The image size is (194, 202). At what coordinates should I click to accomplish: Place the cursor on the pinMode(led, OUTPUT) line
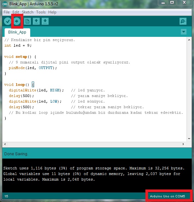tap(33, 68)
